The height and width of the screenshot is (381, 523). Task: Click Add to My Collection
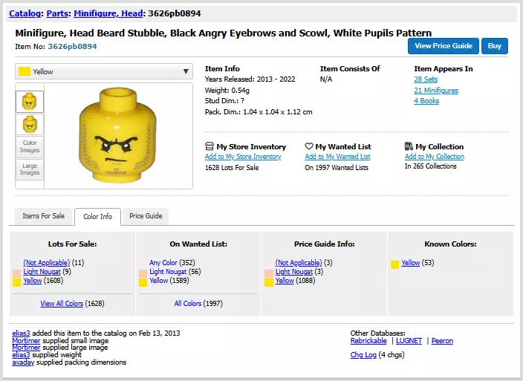pos(435,157)
